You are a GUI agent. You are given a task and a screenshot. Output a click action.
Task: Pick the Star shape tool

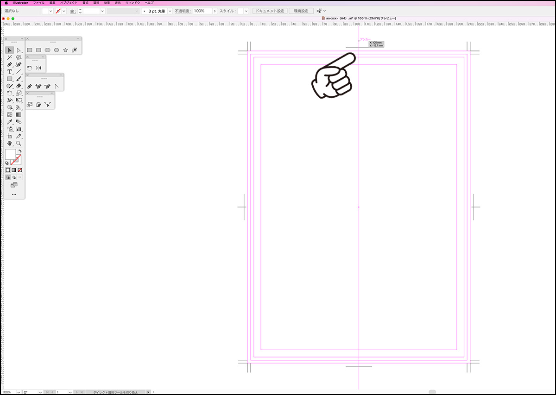pos(65,50)
